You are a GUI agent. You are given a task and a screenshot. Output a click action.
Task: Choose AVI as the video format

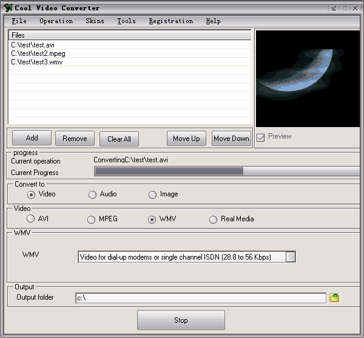[x=30, y=219]
